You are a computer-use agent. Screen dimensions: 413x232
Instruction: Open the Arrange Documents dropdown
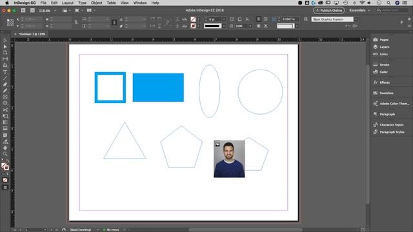pyautogui.click(x=91, y=10)
